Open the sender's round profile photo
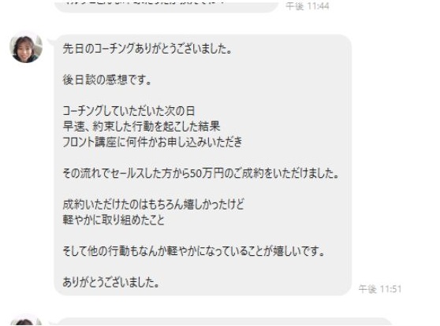 click(26, 46)
